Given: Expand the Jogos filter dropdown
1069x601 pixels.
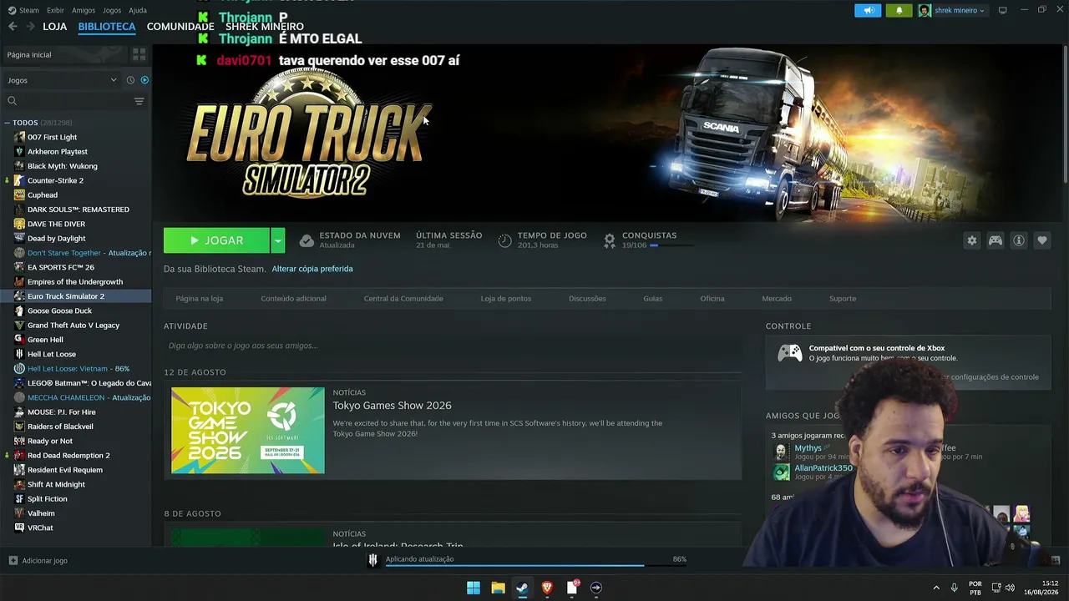Looking at the screenshot, I should (63, 80).
